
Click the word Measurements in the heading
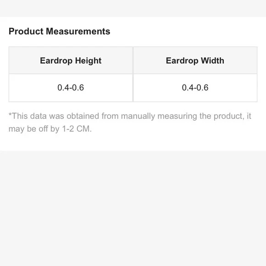tap(78, 31)
